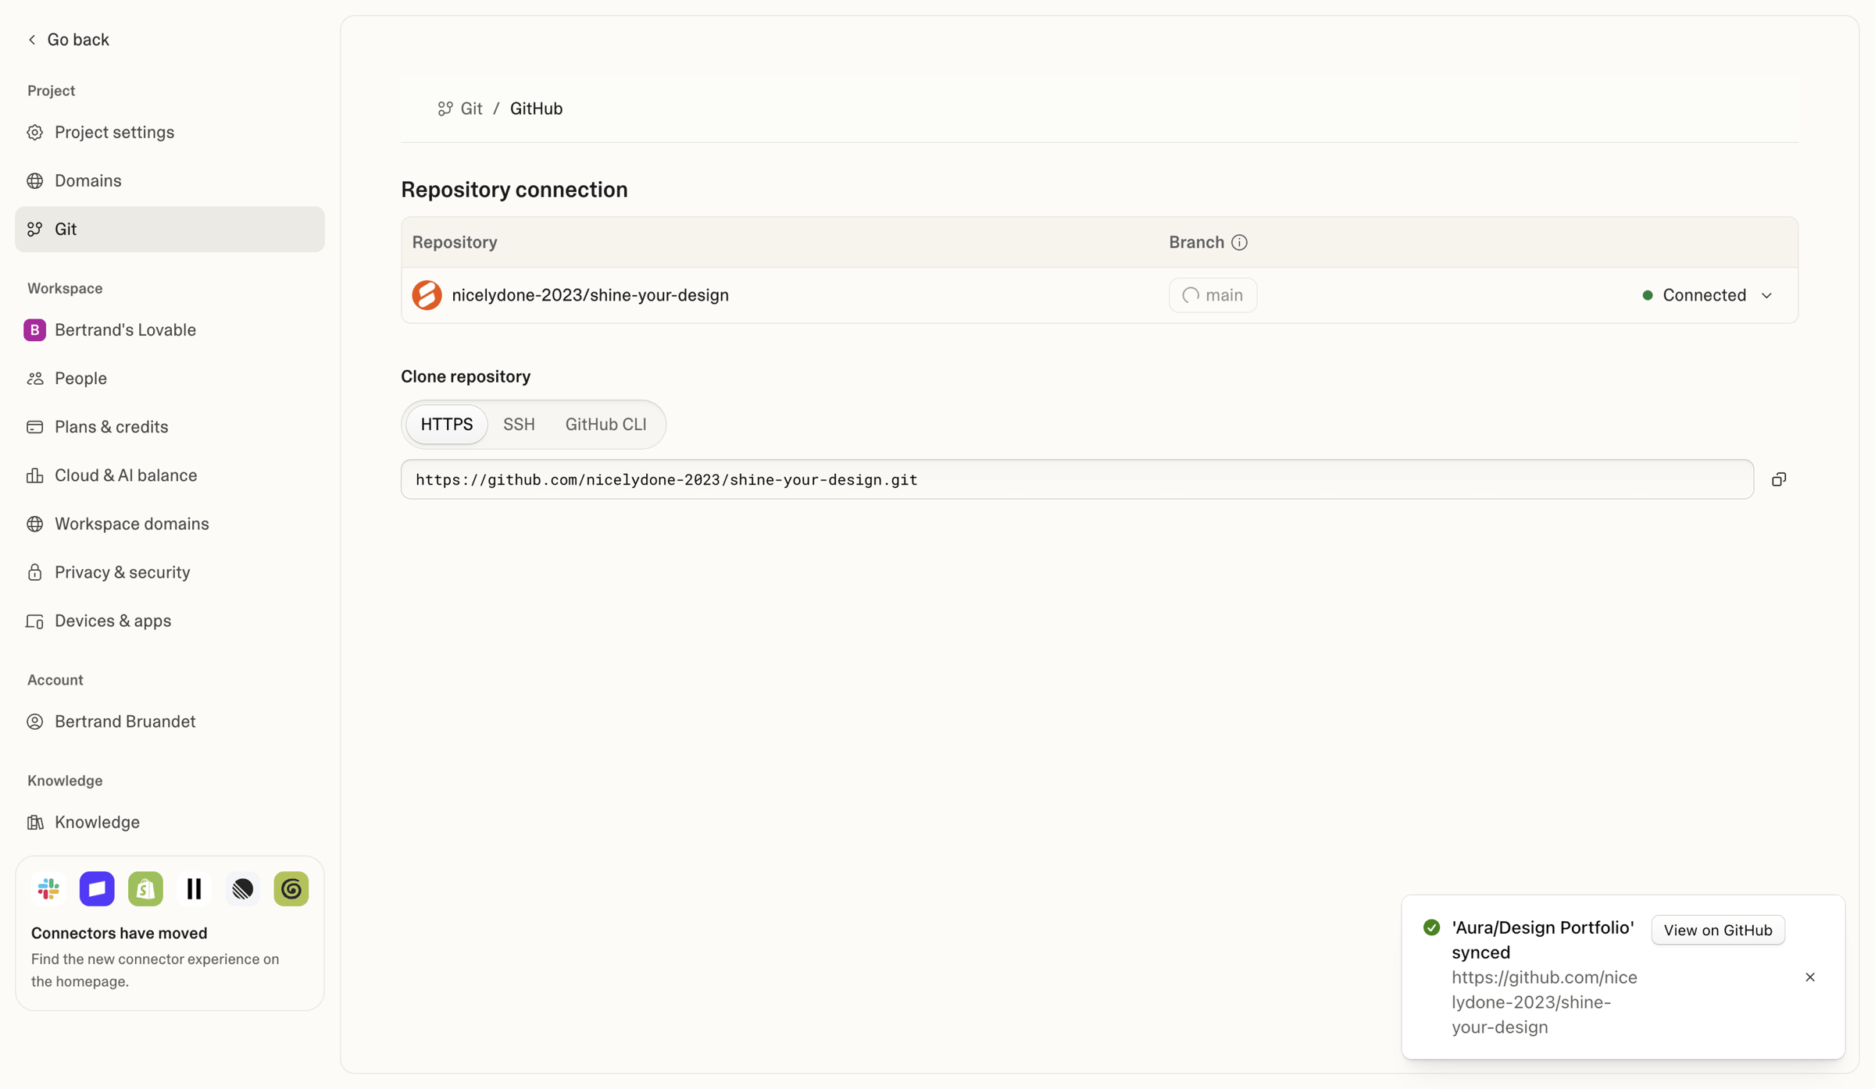Screen dimensions: 1875x1089
Task: Click the Connected status label
Action: pos(1704,296)
